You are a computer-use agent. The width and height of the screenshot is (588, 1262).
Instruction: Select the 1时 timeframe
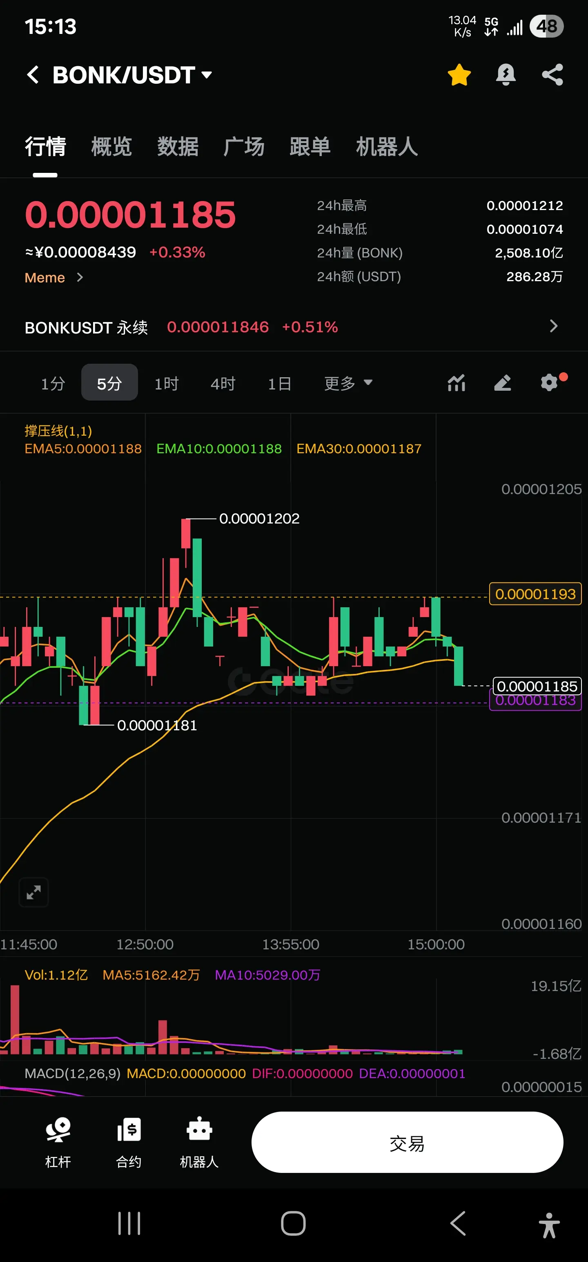coord(167,383)
